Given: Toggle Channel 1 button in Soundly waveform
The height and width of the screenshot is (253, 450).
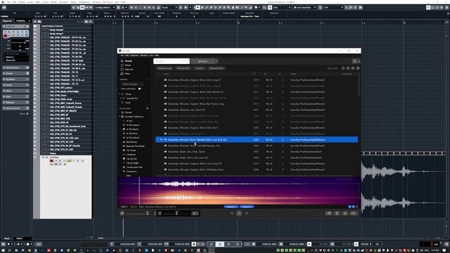Looking at the screenshot, I should (x=231, y=207).
